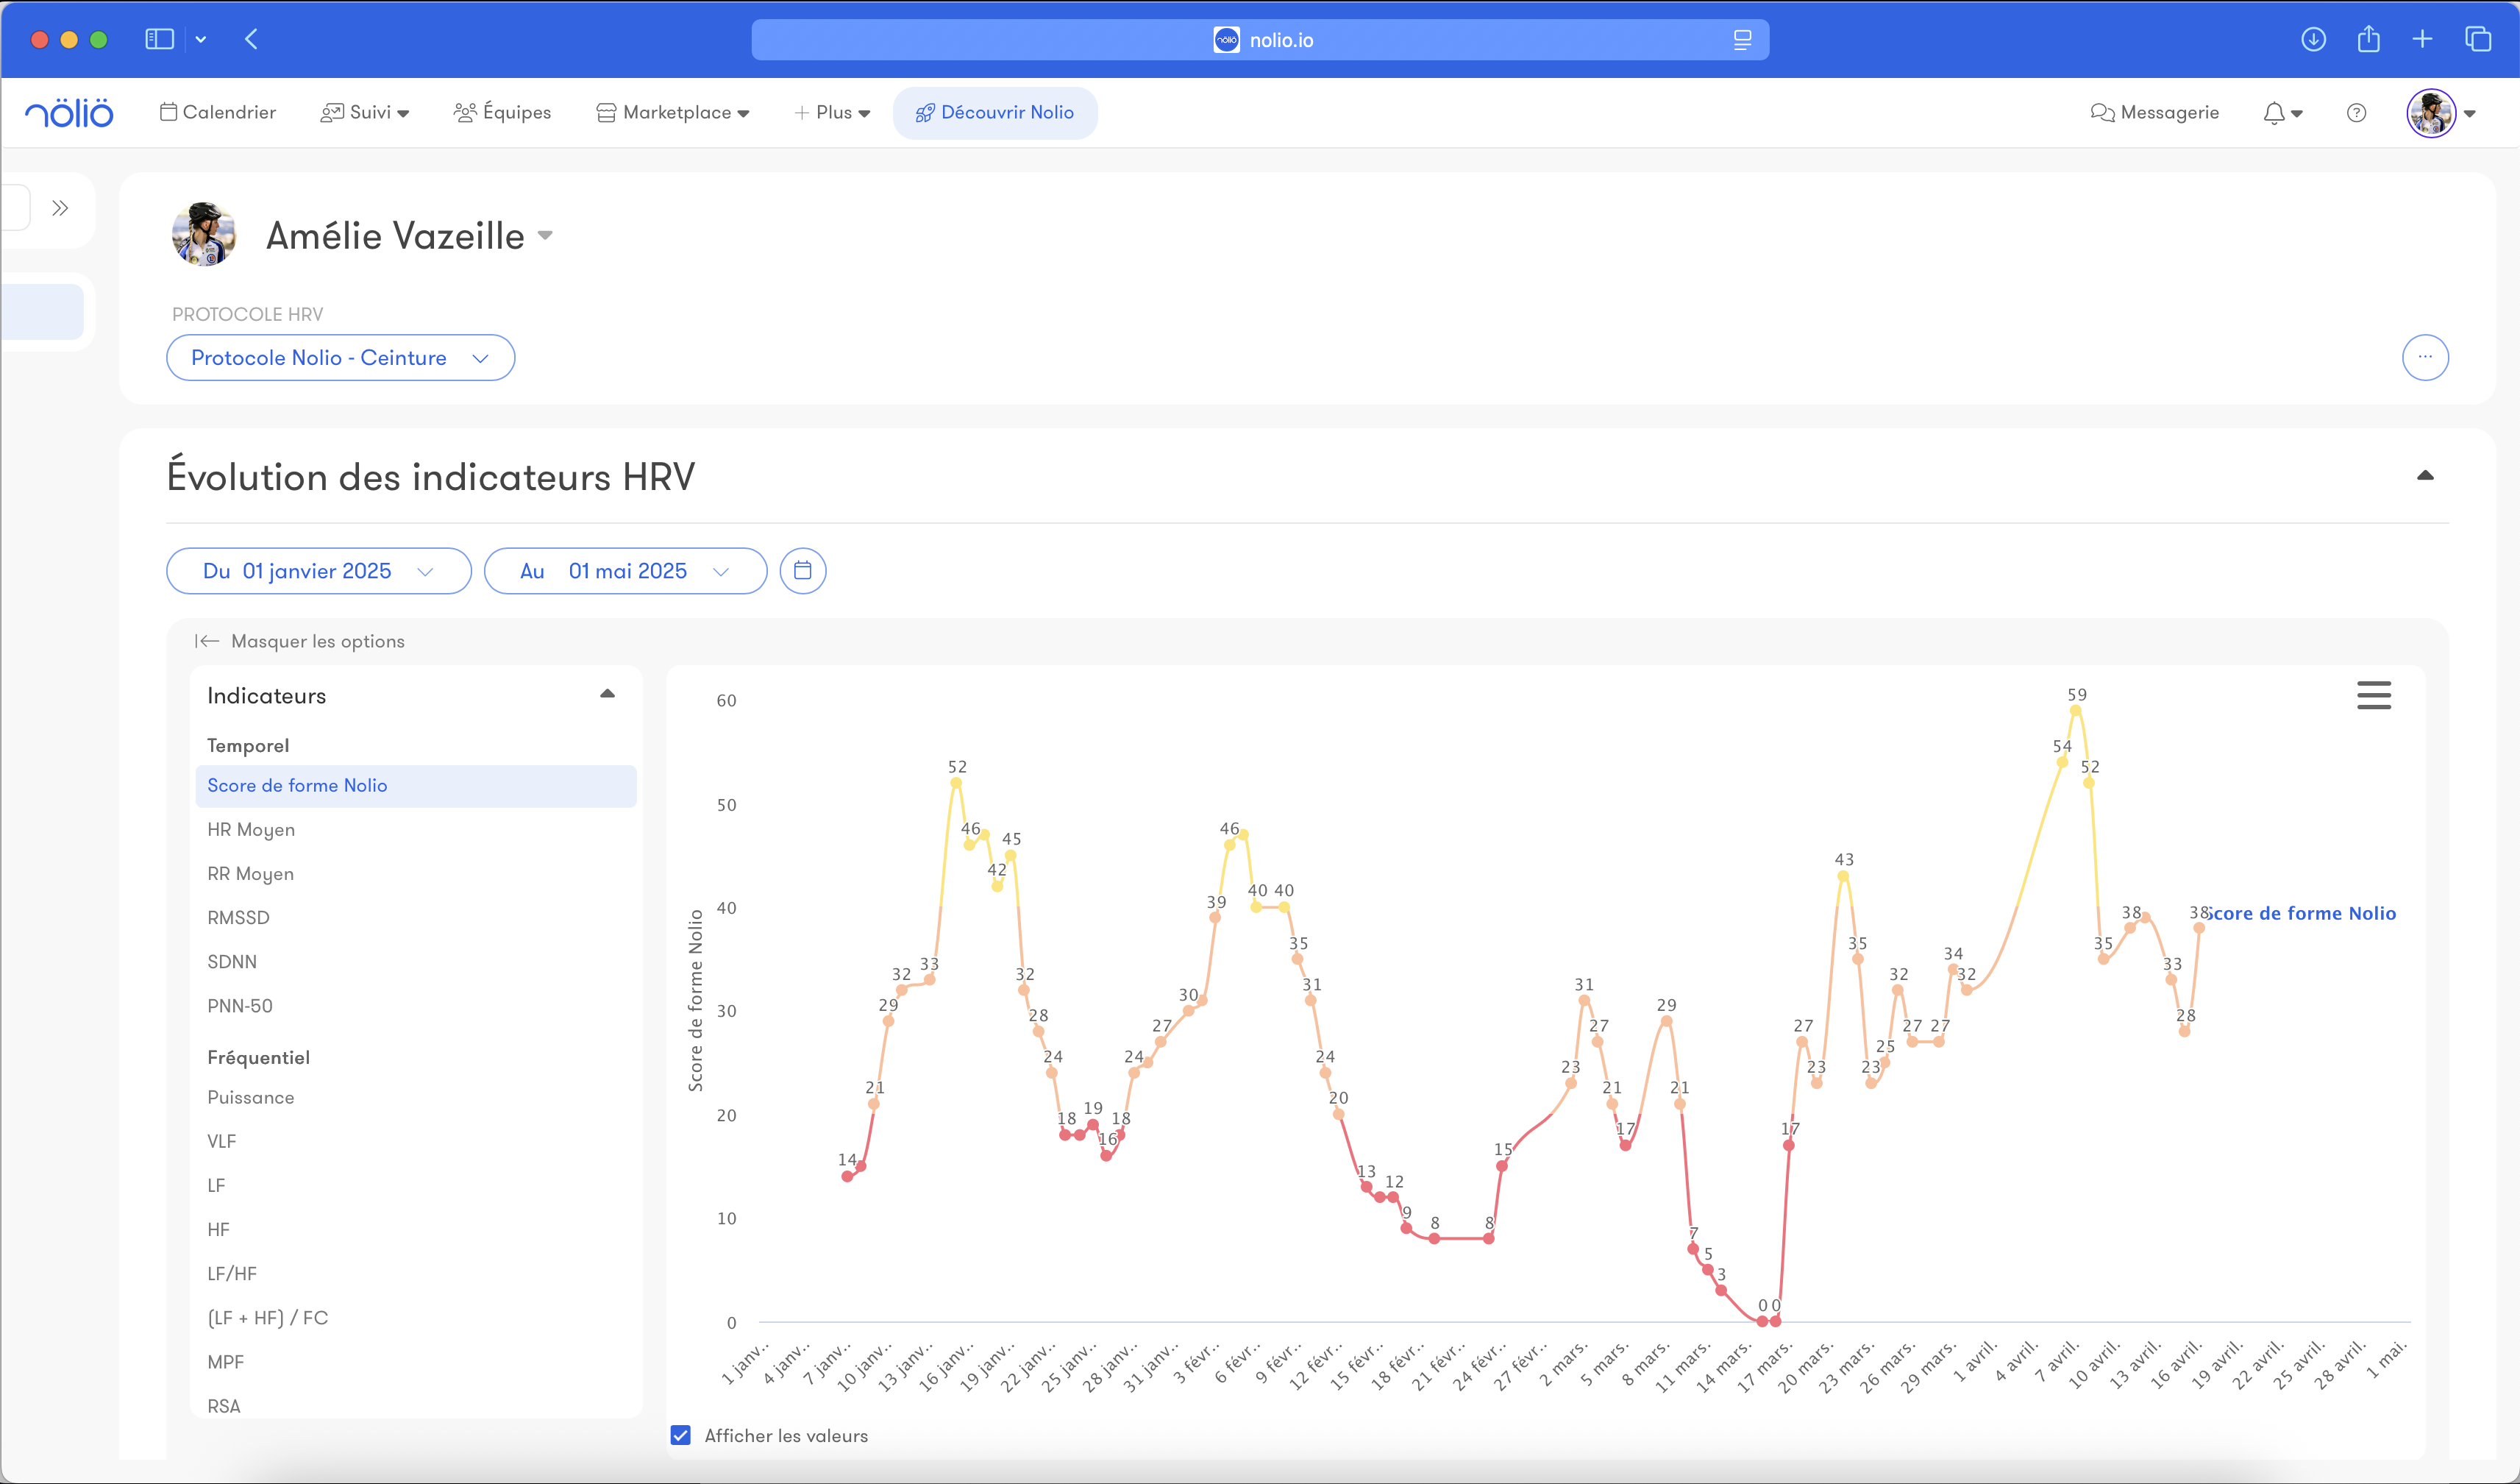Viewport: 2520px width, 1484px height.
Task: Click Découvrir Nolio button
Action: 995,113
